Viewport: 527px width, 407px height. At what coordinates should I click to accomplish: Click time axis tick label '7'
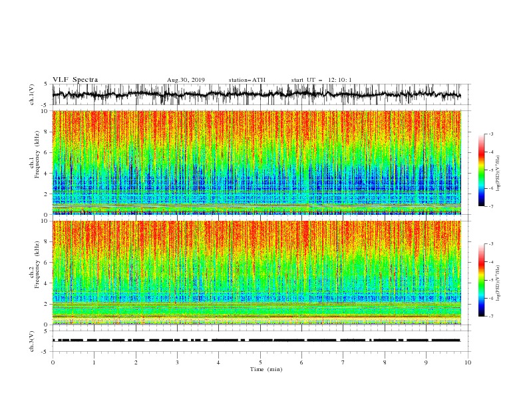pyautogui.click(x=343, y=362)
